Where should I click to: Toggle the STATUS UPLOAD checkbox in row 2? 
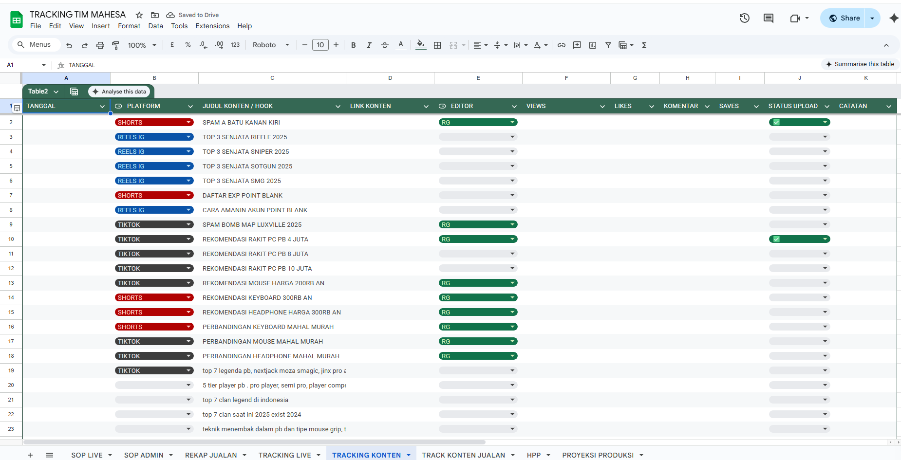(775, 122)
